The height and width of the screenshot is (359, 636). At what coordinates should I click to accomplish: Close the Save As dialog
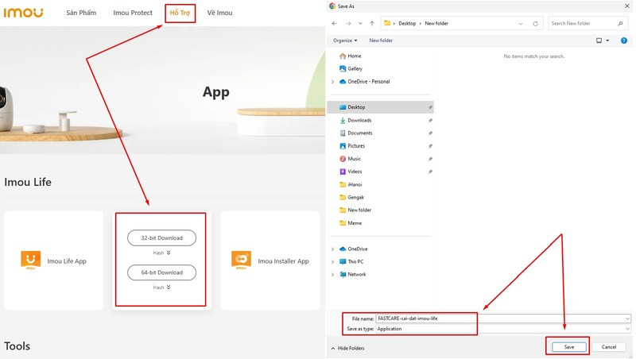coord(626,6)
